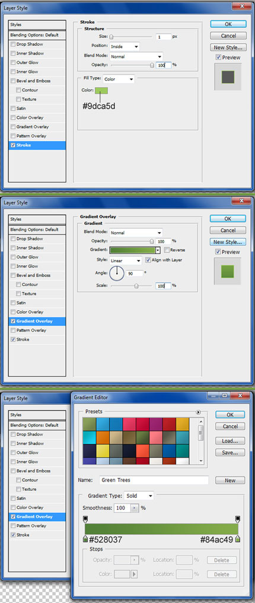
Task: Pick the yellow gradient preset swatch
Action: [x=103, y=450]
